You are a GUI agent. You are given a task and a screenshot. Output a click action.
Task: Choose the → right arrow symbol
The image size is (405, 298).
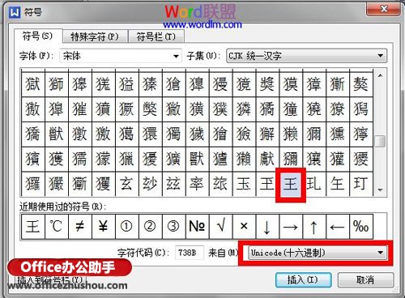click(291, 227)
